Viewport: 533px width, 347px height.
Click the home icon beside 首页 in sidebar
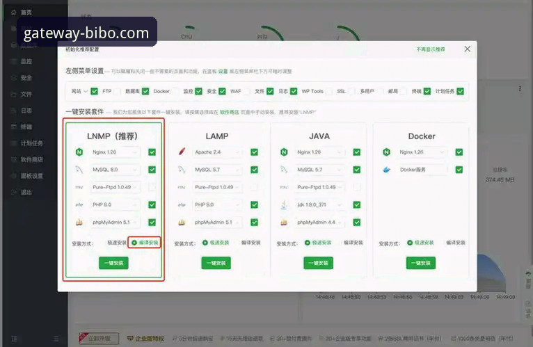[x=14, y=13]
